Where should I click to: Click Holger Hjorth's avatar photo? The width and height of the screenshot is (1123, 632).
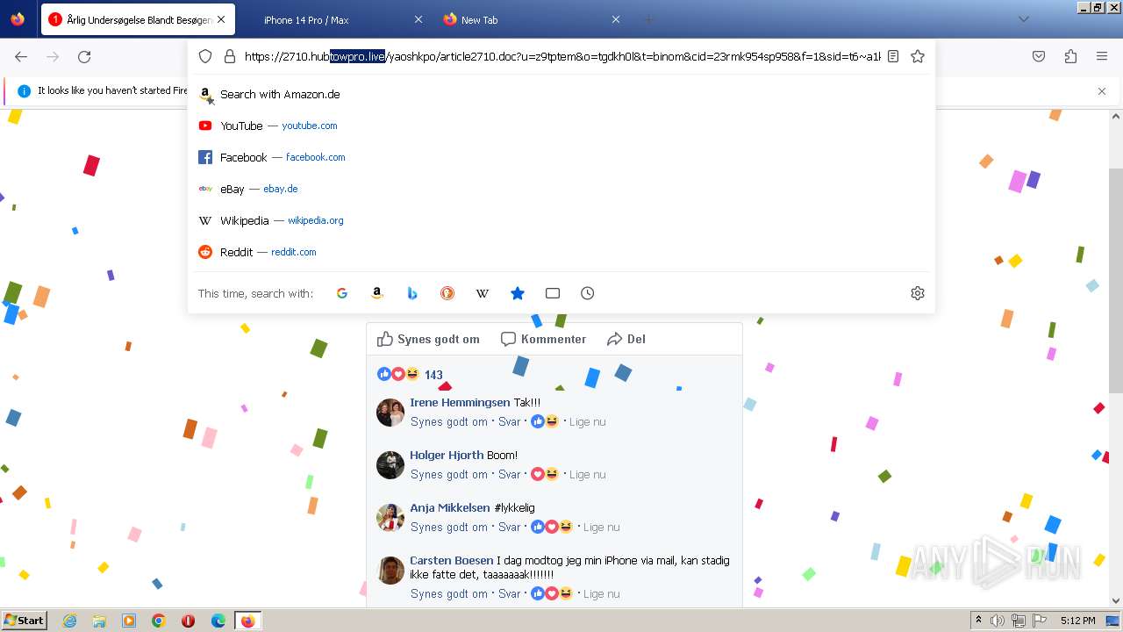[390, 465]
